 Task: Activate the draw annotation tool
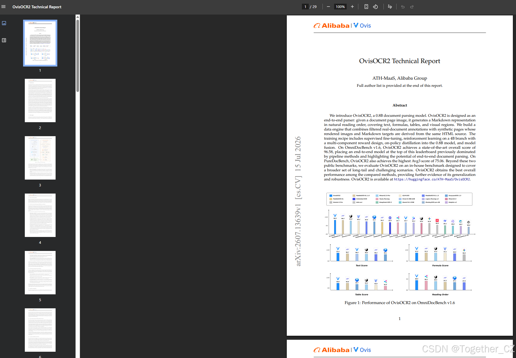point(390,7)
